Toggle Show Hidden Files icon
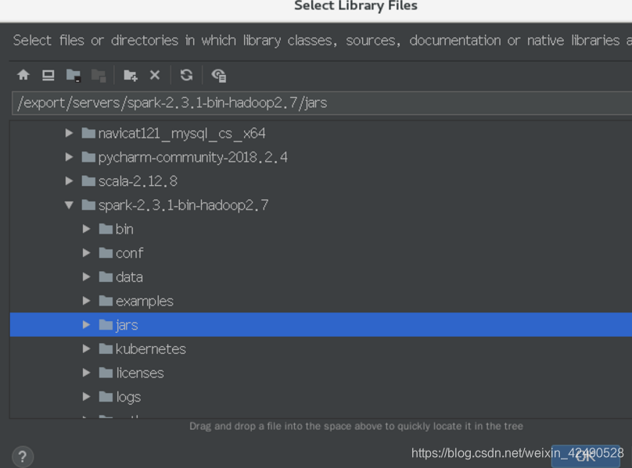The width and height of the screenshot is (632, 468). 219,75
